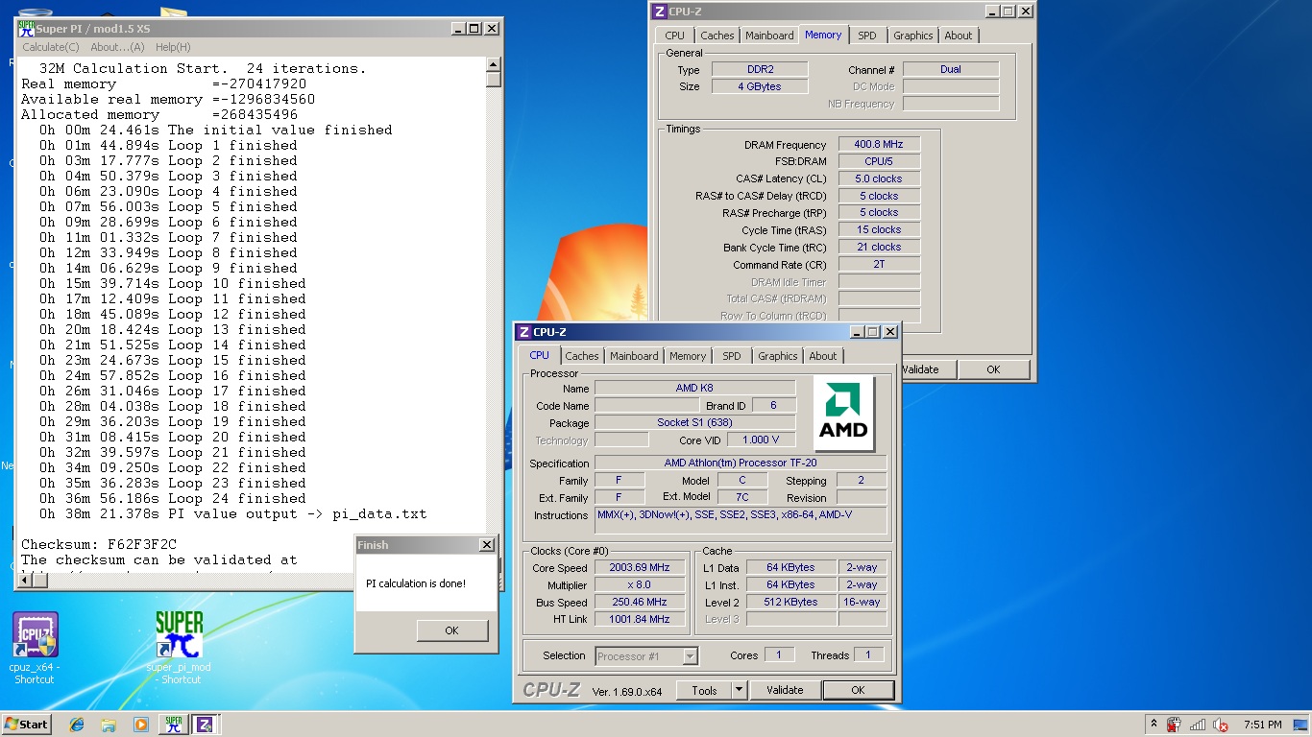Click Core Speed value 2003.69 MHz
Image resolution: width=1312 pixels, height=737 pixels.
[x=640, y=568]
